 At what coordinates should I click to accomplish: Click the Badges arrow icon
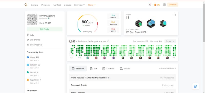(x=175, y=15)
